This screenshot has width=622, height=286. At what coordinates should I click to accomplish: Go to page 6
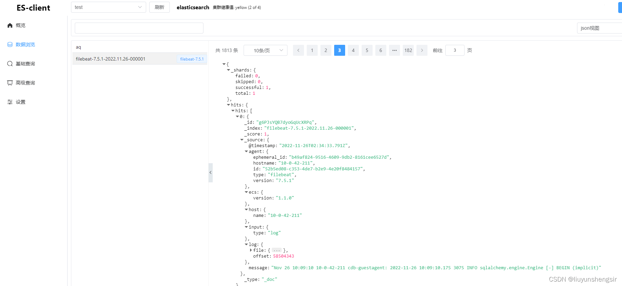(x=381, y=50)
